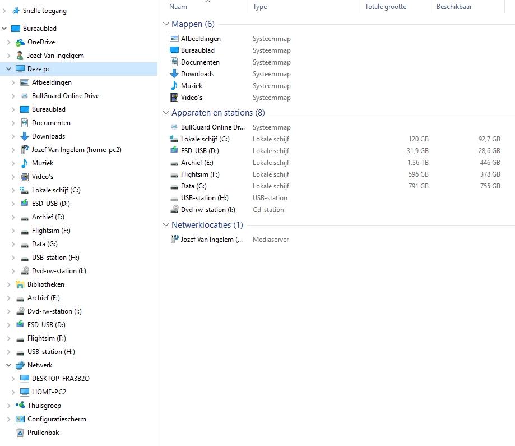
Task: Click BullGuard Online Drive icon in tree
Action: (25, 96)
